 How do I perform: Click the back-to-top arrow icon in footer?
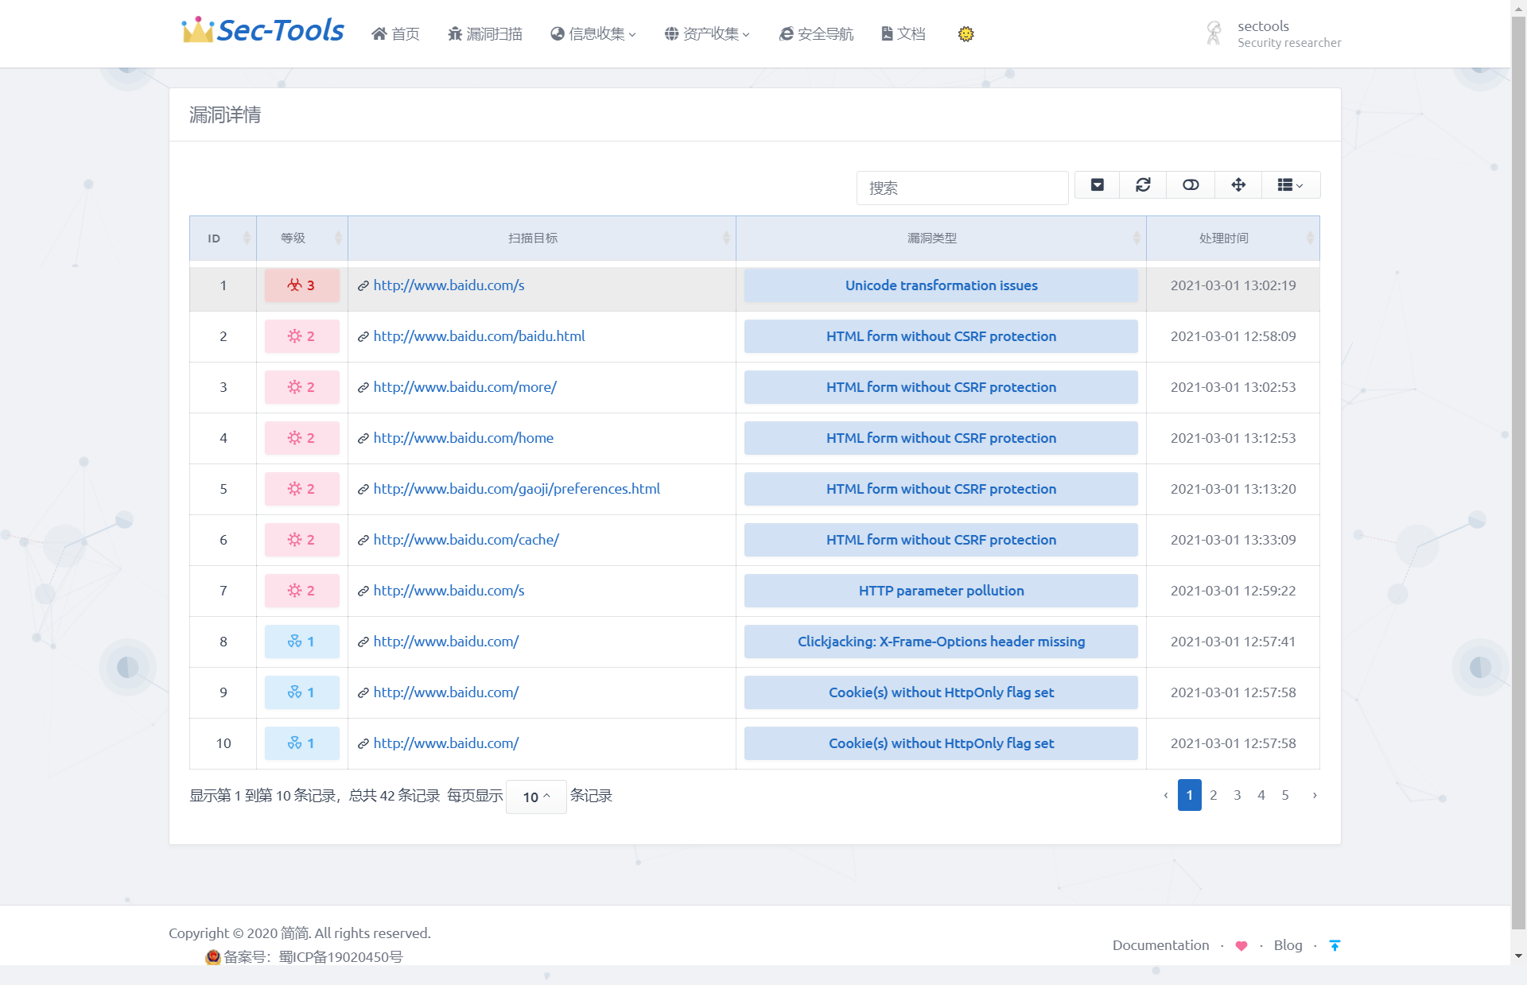coord(1335,945)
